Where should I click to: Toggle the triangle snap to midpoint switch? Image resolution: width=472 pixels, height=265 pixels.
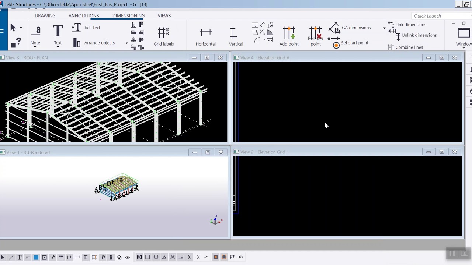164,257
